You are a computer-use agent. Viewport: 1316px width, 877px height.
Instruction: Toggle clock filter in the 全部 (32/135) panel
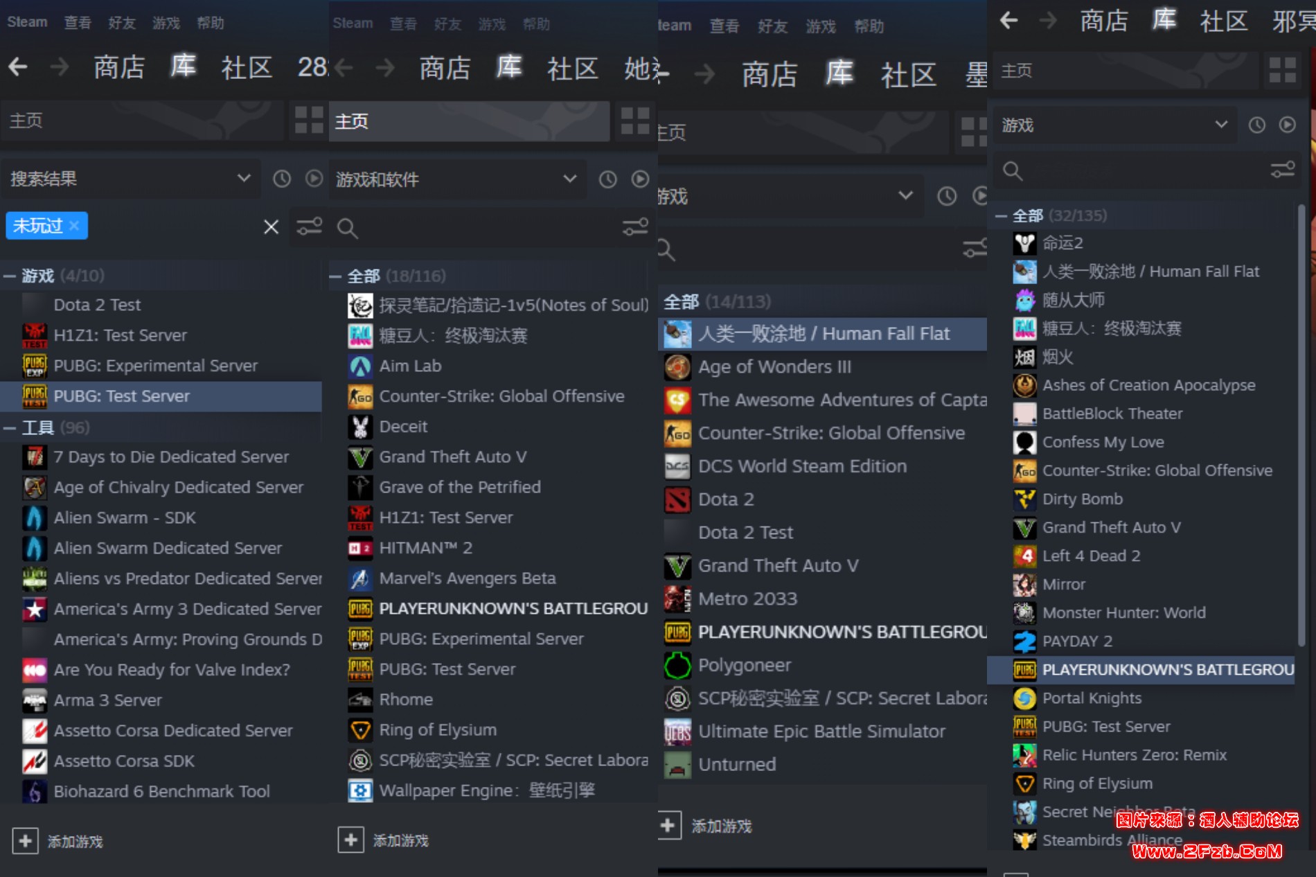pyautogui.click(x=1256, y=125)
